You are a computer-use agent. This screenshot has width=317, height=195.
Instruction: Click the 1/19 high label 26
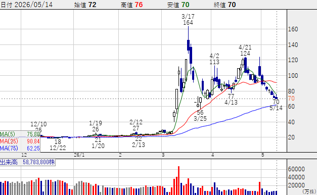(x=96, y=129)
